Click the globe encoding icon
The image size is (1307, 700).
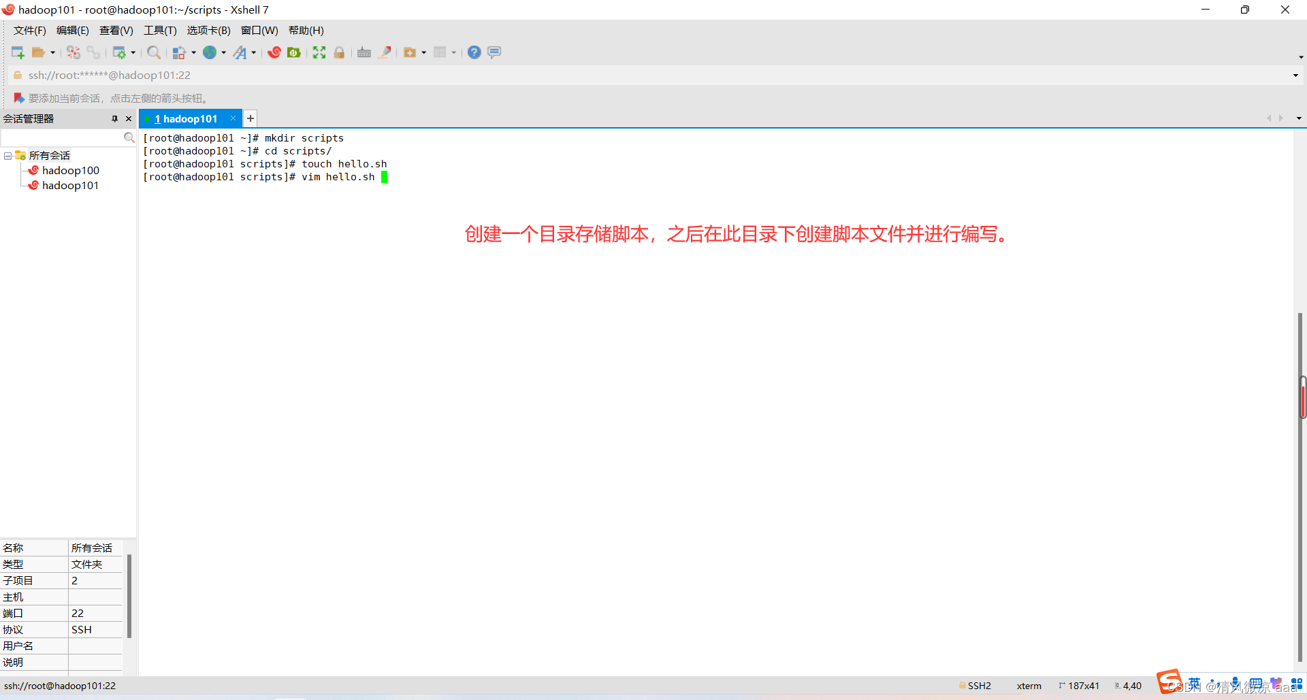click(210, 52)
